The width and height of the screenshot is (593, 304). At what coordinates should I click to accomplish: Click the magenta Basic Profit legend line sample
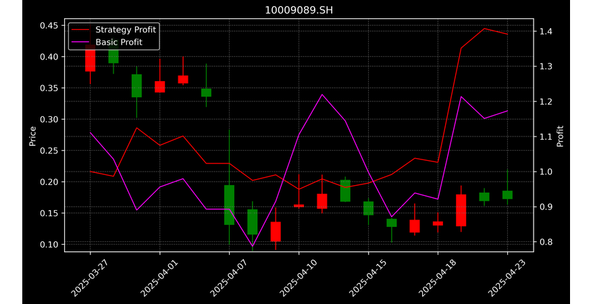click(x=80, y=42)
